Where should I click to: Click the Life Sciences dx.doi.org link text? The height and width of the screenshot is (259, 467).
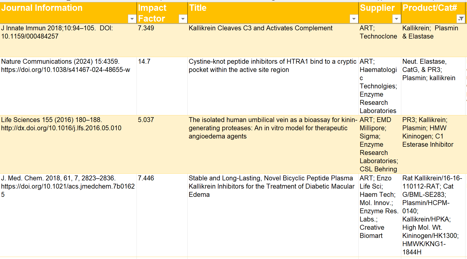pos(61,128)
